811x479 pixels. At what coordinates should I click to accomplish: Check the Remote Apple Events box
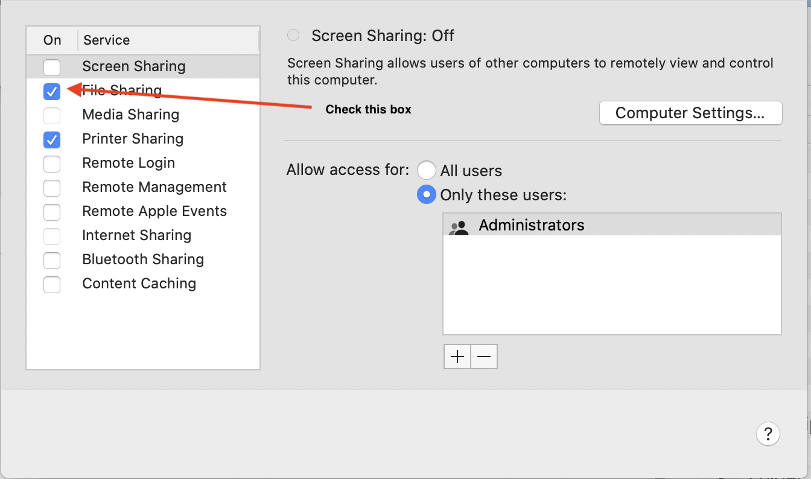[52, 212]
